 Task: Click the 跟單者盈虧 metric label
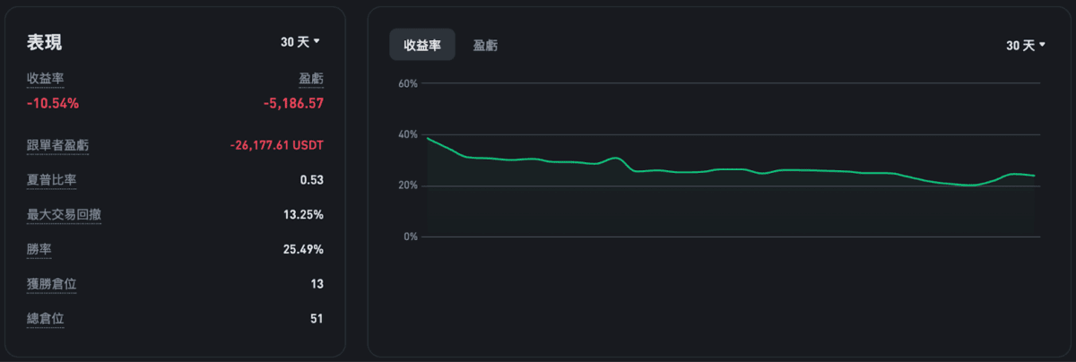58,145
